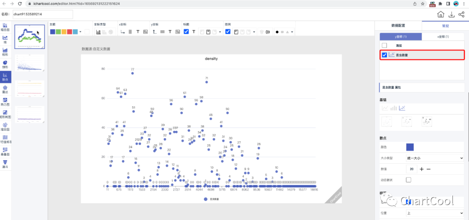The height and width of the screenshot is (220, 469).
Task: Select the 雷达 (radar) chart type in sidebar
Action: coord(5,90)
